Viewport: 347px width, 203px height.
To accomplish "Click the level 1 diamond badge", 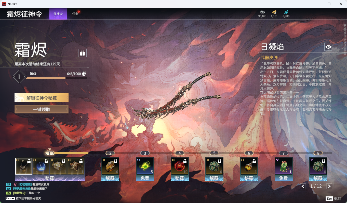I will [x=19, y=76].
